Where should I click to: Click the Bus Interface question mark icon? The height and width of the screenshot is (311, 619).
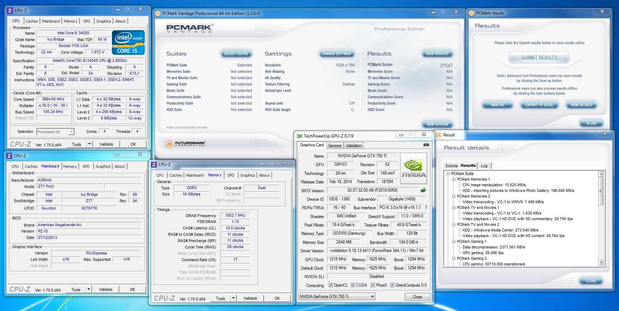pyautogui.click(x=426, y=207)
